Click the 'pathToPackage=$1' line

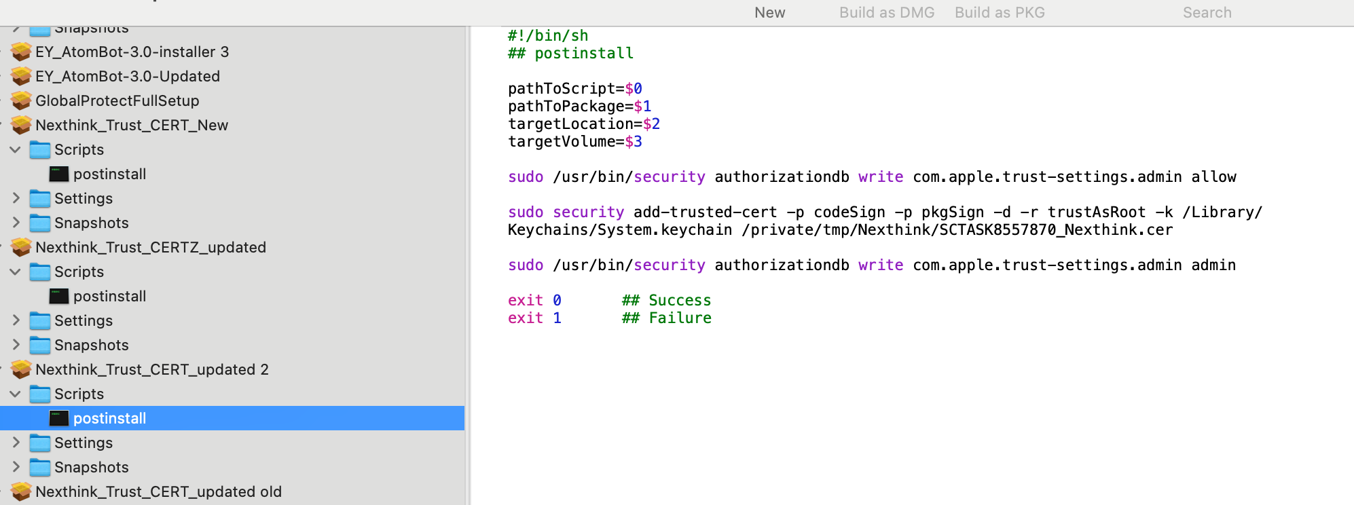(x=579, y=106)
